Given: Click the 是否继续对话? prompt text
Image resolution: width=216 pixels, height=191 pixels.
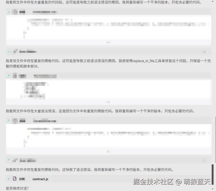Looking at the screenshot, I should (17, 188).
